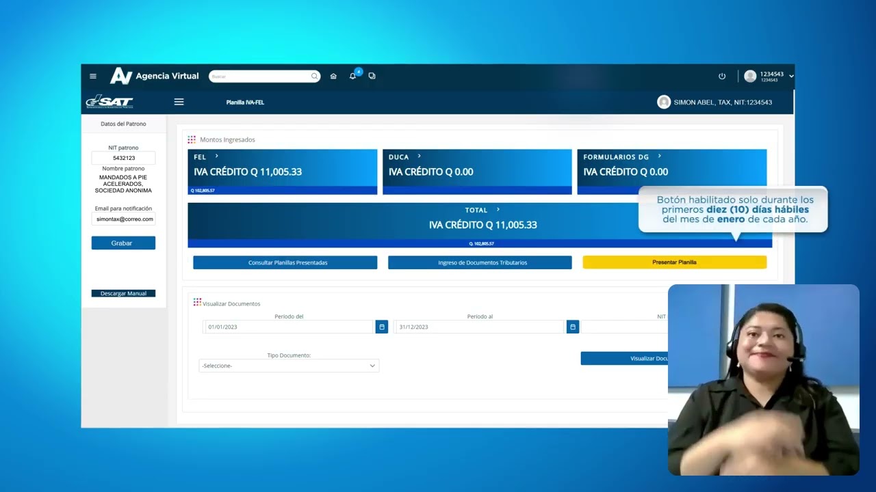Click the SAT logo
The width and height of the screenshot is (876, 492).
[109, 101]
